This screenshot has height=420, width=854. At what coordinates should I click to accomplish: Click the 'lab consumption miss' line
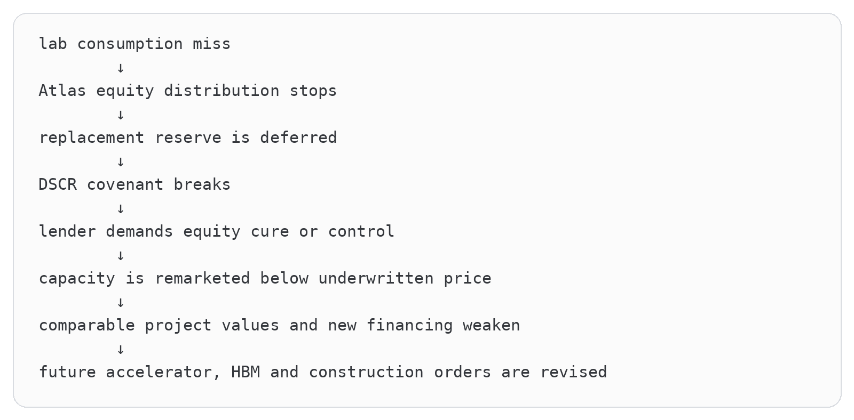tap(135, 44)
